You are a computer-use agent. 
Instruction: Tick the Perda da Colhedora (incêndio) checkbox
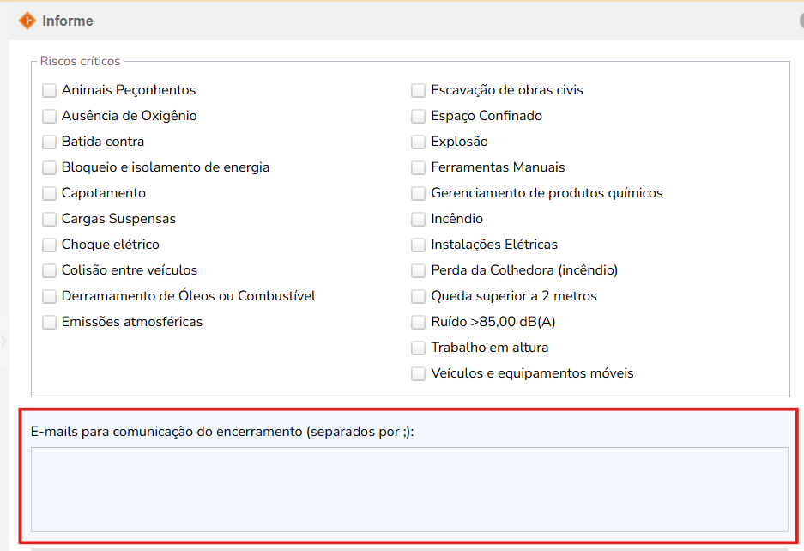419,270
